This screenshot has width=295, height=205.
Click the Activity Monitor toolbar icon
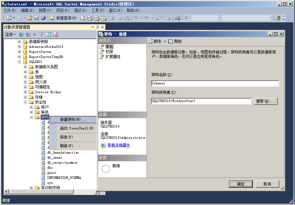click(x=177, y=18)
